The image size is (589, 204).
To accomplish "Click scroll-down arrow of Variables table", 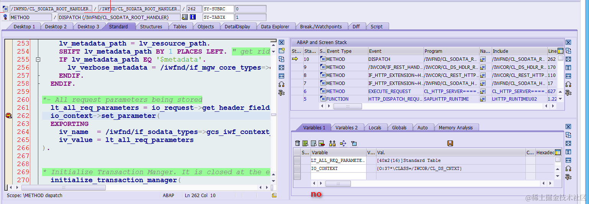I will [x=558, y=175].
